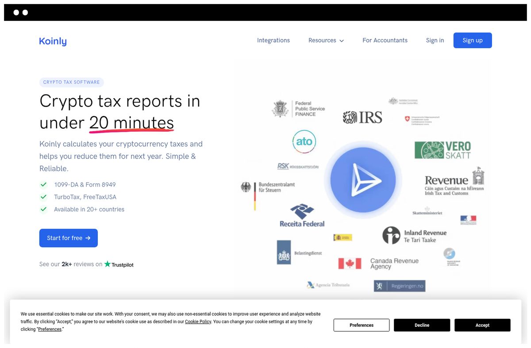Click the Sign up button

473,40
